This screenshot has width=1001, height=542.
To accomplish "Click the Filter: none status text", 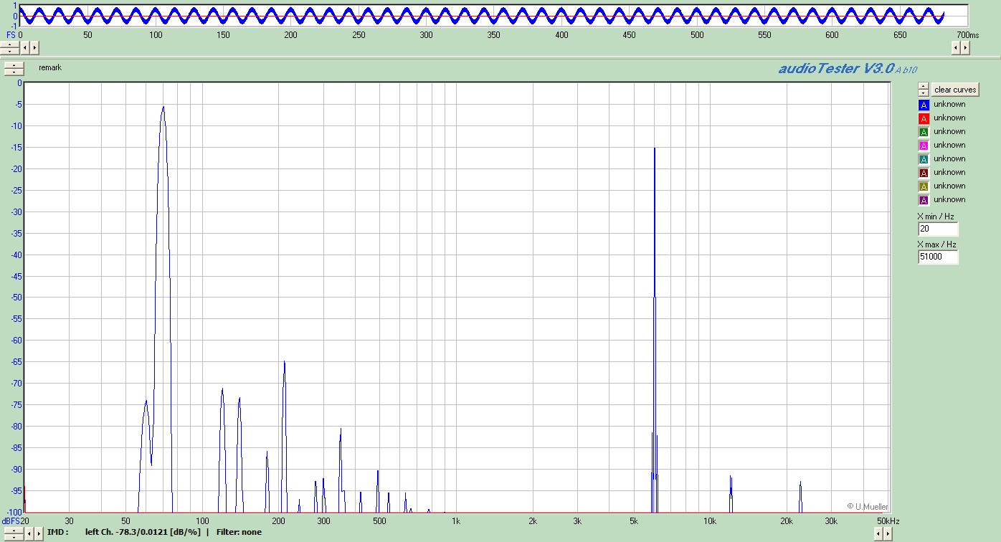I will point(239,532).
